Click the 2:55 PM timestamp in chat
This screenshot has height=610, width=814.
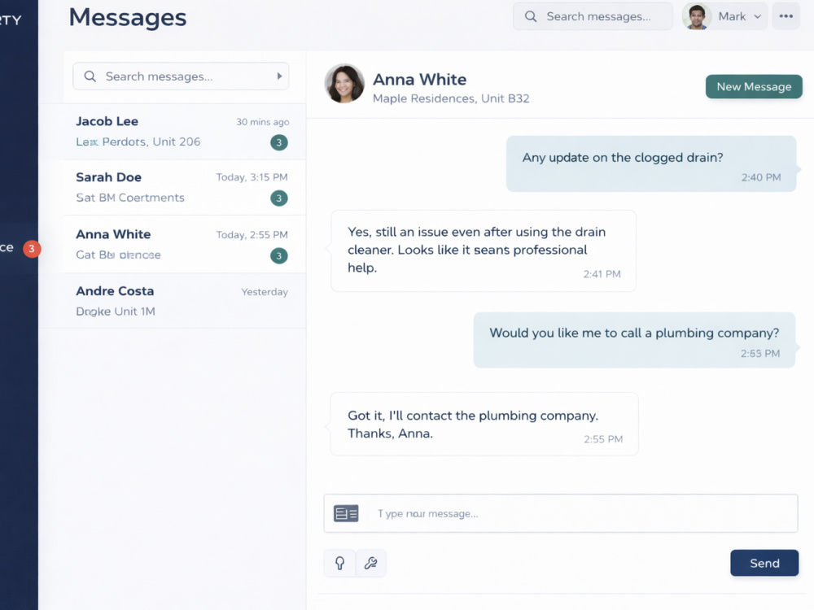[x=602, y=439]
